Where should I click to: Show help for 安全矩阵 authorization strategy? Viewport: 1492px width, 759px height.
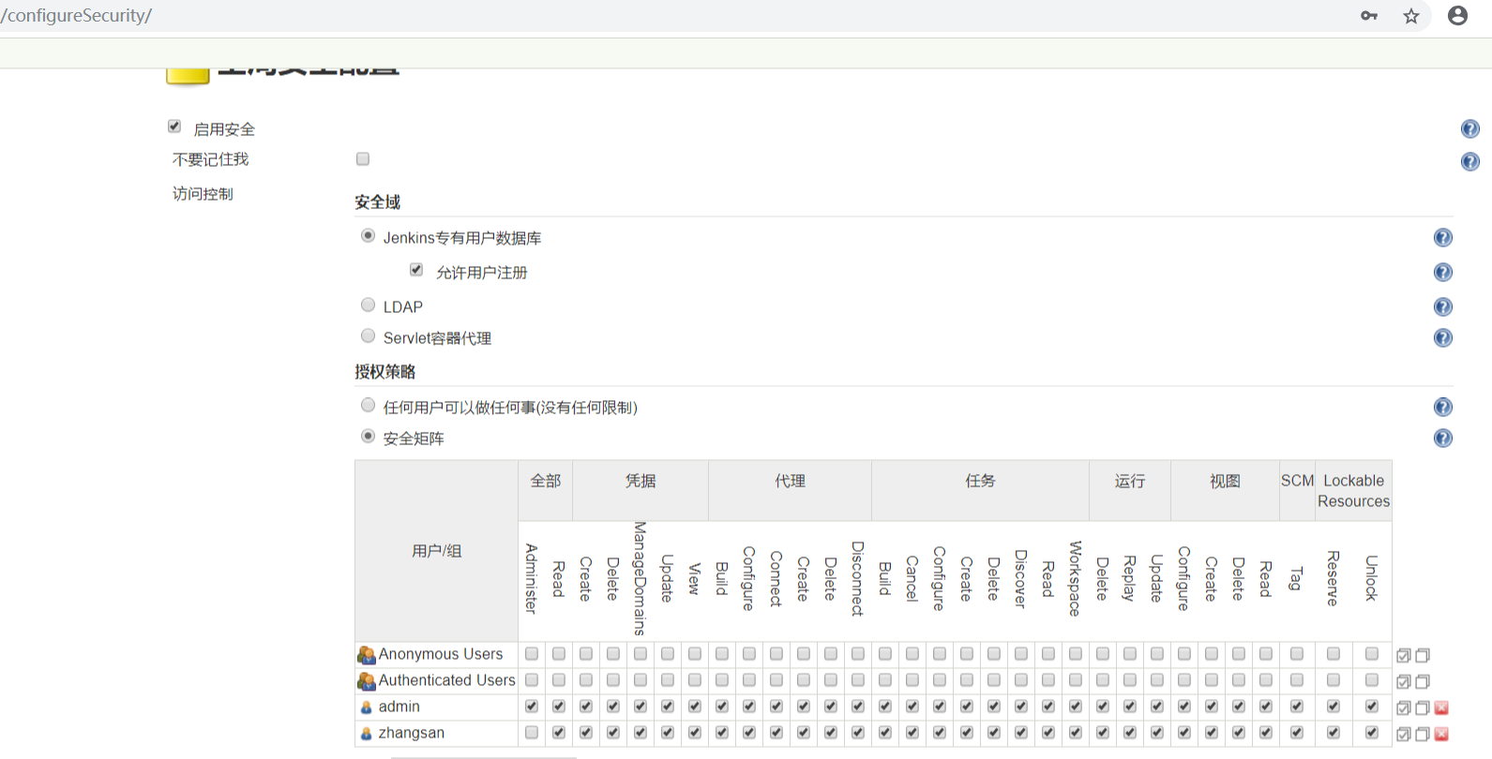coord(1442,439)
